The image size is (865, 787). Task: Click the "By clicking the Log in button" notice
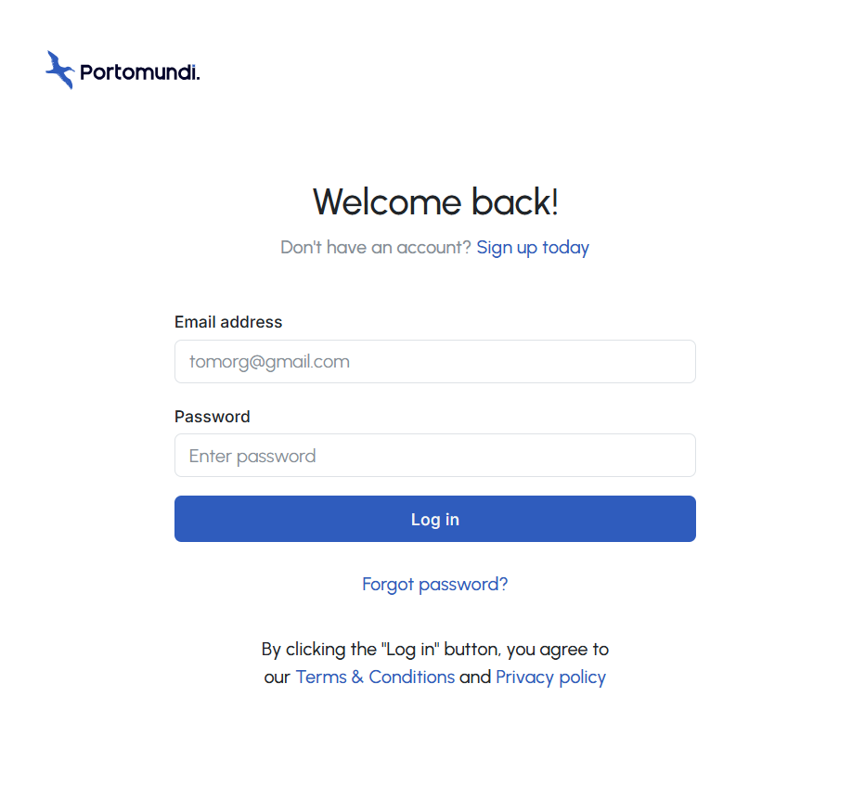(x=434, y=650)
